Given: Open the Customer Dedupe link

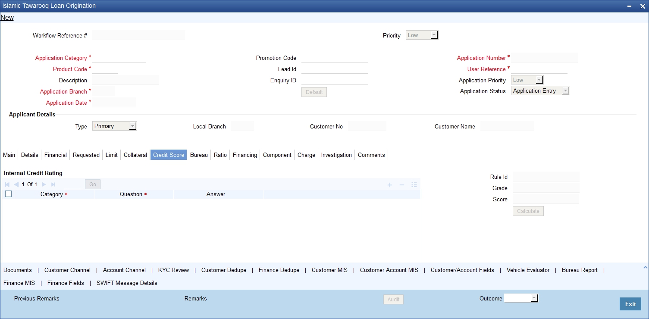Looking at the screenshot, I should click(224, 270).
